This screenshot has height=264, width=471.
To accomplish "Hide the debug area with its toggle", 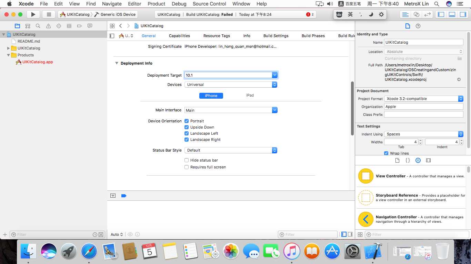I will point(113,196).
